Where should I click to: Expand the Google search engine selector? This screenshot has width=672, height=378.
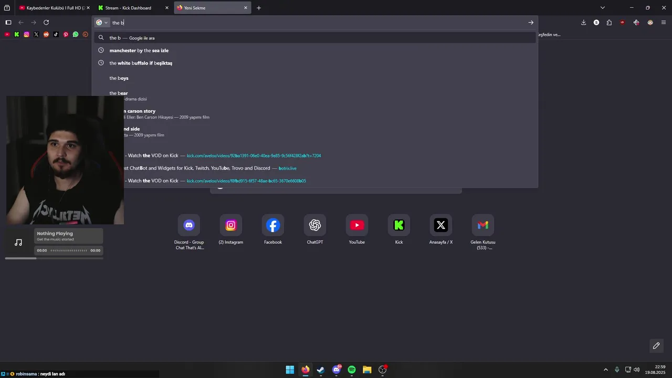tap(102, 23)
